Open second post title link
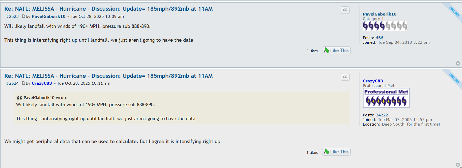Viewport: 462px width, 168px height. click(108, 76)
